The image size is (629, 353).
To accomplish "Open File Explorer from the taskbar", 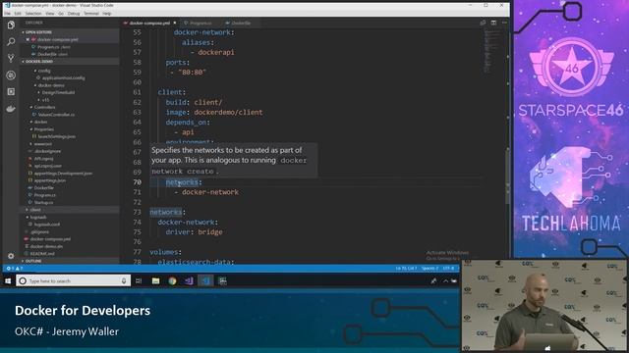I will click(155, 281).
